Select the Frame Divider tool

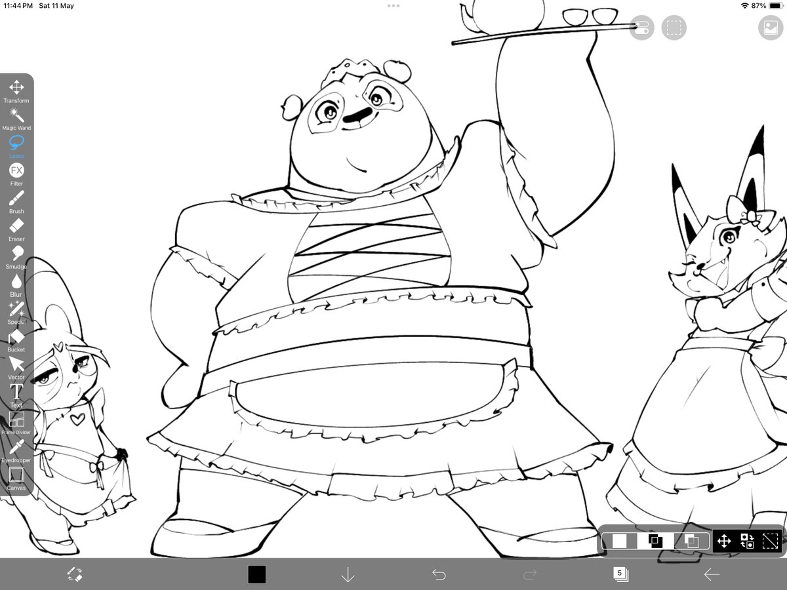click(16, 423)
